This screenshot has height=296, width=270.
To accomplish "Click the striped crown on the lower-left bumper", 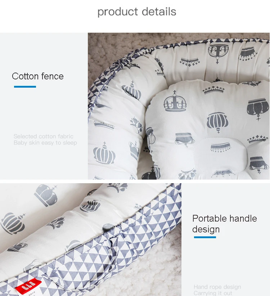I will (x=104, y=153).
